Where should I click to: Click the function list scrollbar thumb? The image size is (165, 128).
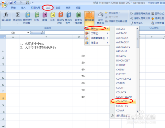tap(137, 39)
